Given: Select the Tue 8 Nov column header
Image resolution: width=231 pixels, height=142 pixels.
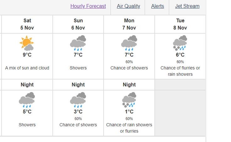Looking at the screenshot, I should [x=180, y=24].
